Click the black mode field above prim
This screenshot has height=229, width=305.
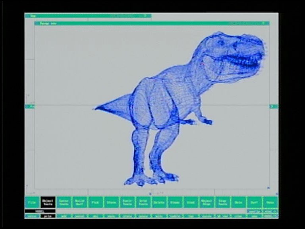tap(40, 211)
